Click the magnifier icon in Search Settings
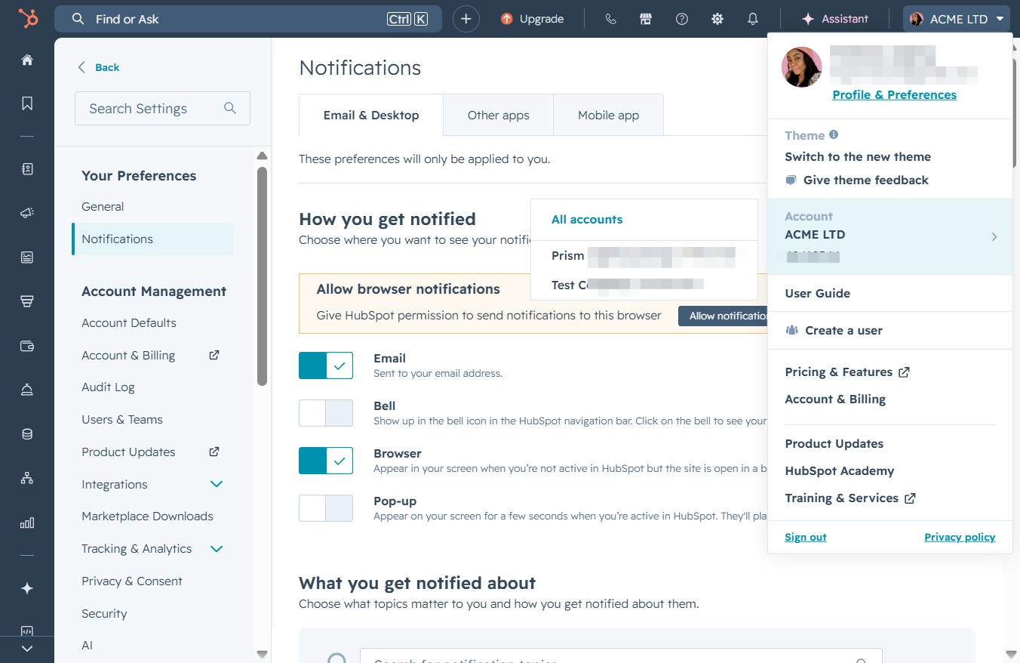The image size is (1020, 663). pyautogui.click(x=230, y=109)
